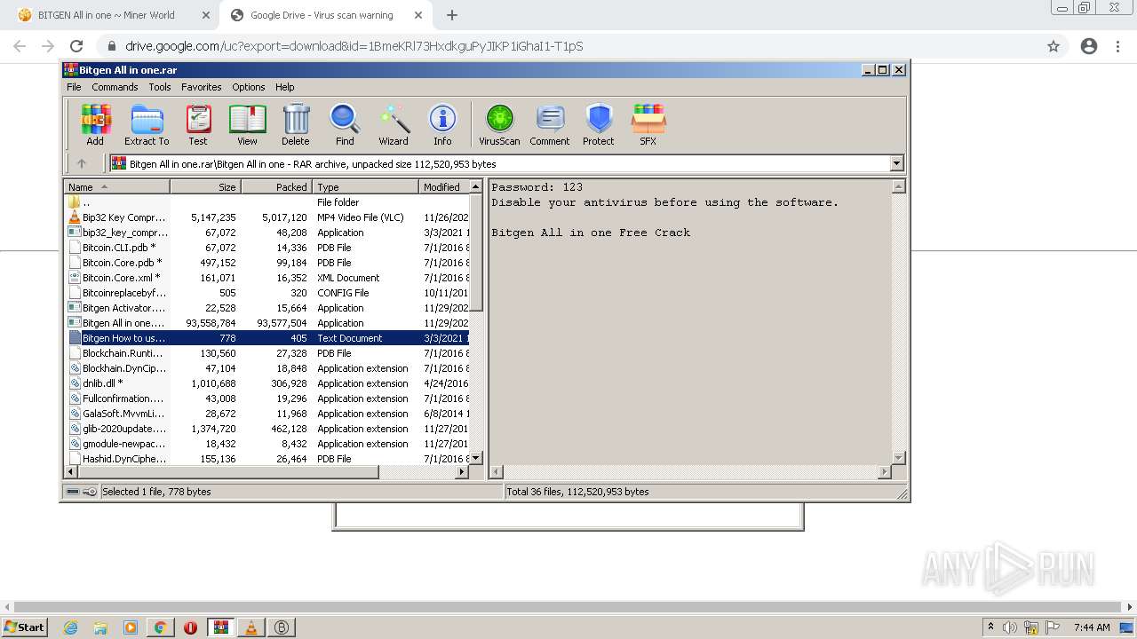Image resolution: width=1137 pixels, height=639 pixels.
Task: Sort files by Modified column
Action: coord(443,186)
